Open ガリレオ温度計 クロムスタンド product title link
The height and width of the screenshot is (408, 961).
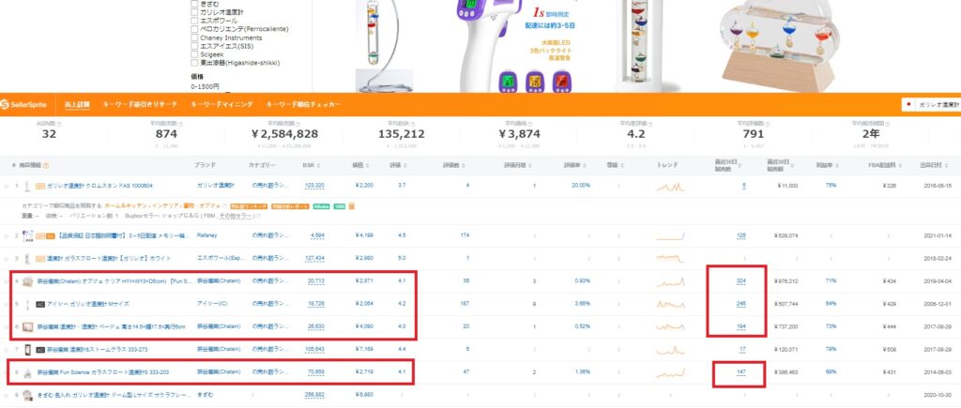(x=99, y=186)
